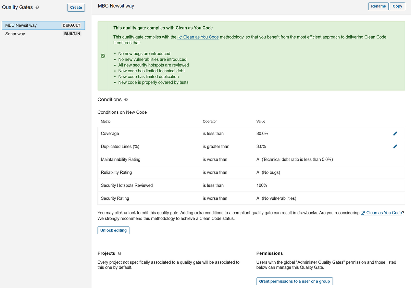This screenshot has height=288, width=411.
Task: Click the help icon next to Projects
Action: 120,253
